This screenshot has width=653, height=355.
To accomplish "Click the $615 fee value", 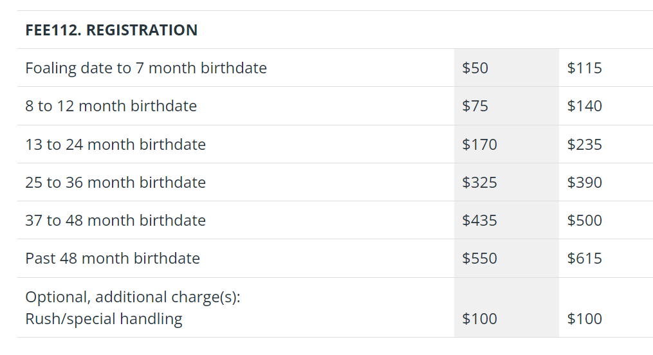I will tap(585, 259).
